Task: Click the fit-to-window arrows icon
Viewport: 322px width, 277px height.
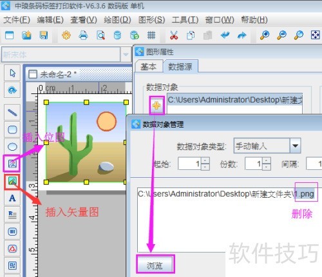Action: 316,35
